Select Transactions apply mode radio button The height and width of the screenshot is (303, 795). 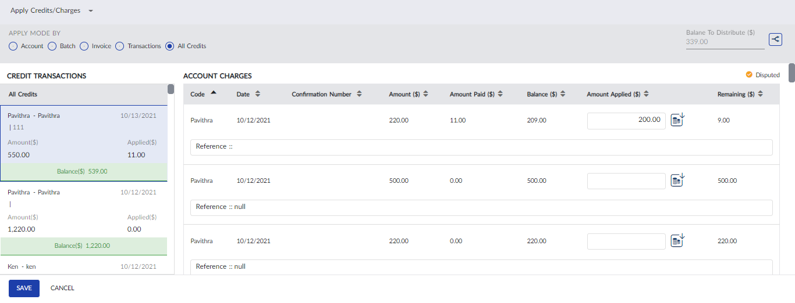(x=120, y=46)
